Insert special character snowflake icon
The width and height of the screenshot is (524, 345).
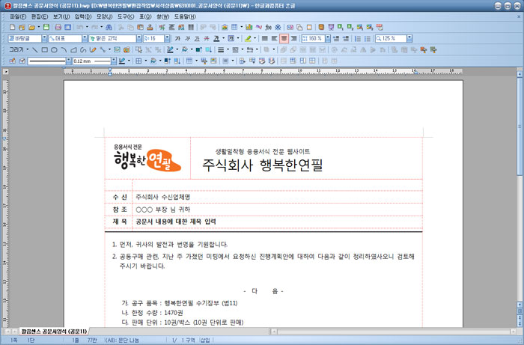278,27
